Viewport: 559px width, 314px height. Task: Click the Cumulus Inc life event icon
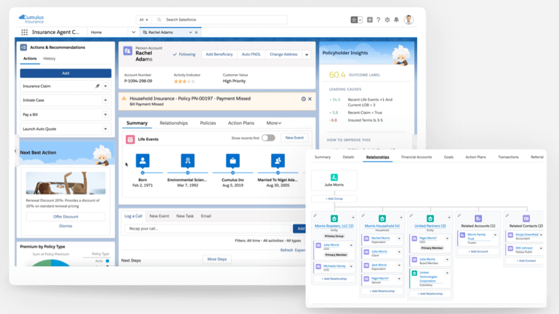[233, 160]
